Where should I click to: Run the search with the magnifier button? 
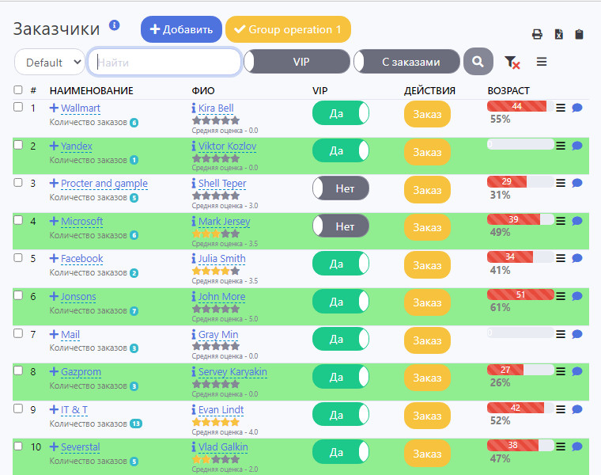pyautogui.click(x=478, y=62)
